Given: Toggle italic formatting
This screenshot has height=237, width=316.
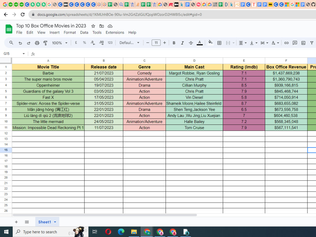Looking at the screenshot, I should coord(182,43).
